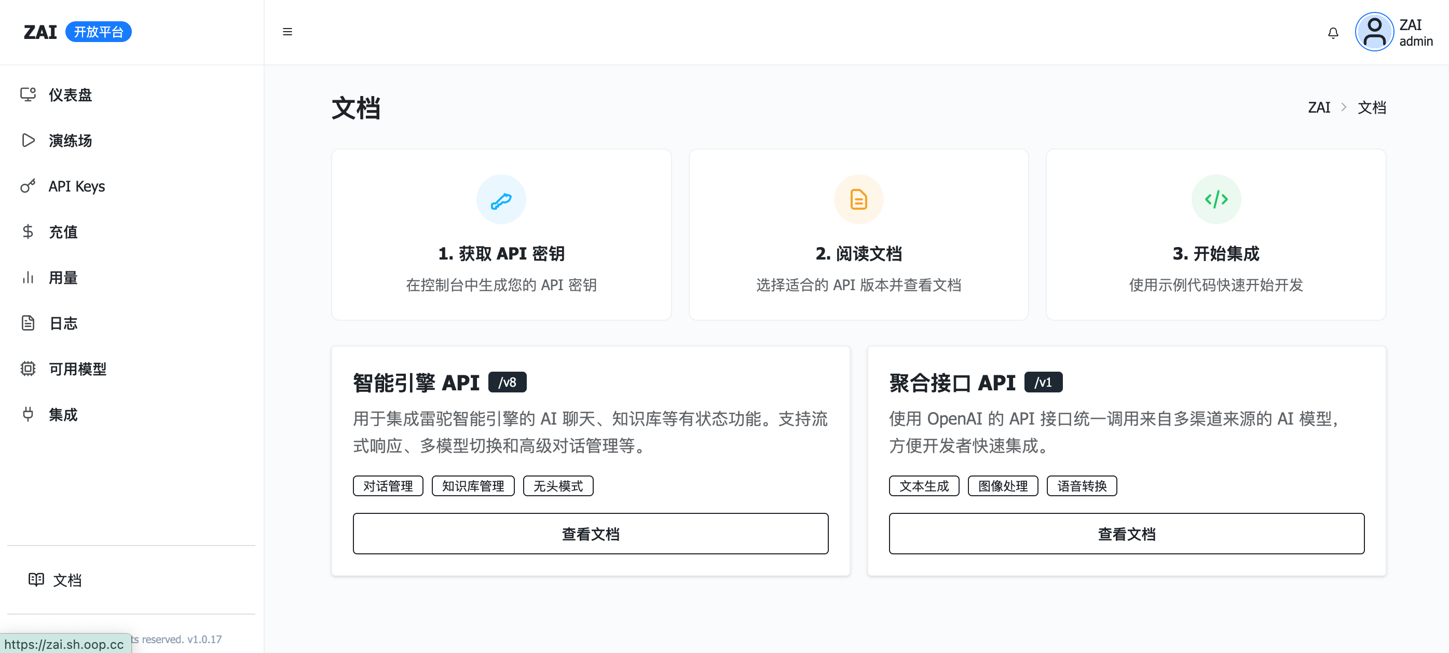This screenshot has width=1449, height=653.
Task: Select 可用模型 in sidebar
Action: tap(77, 369)
